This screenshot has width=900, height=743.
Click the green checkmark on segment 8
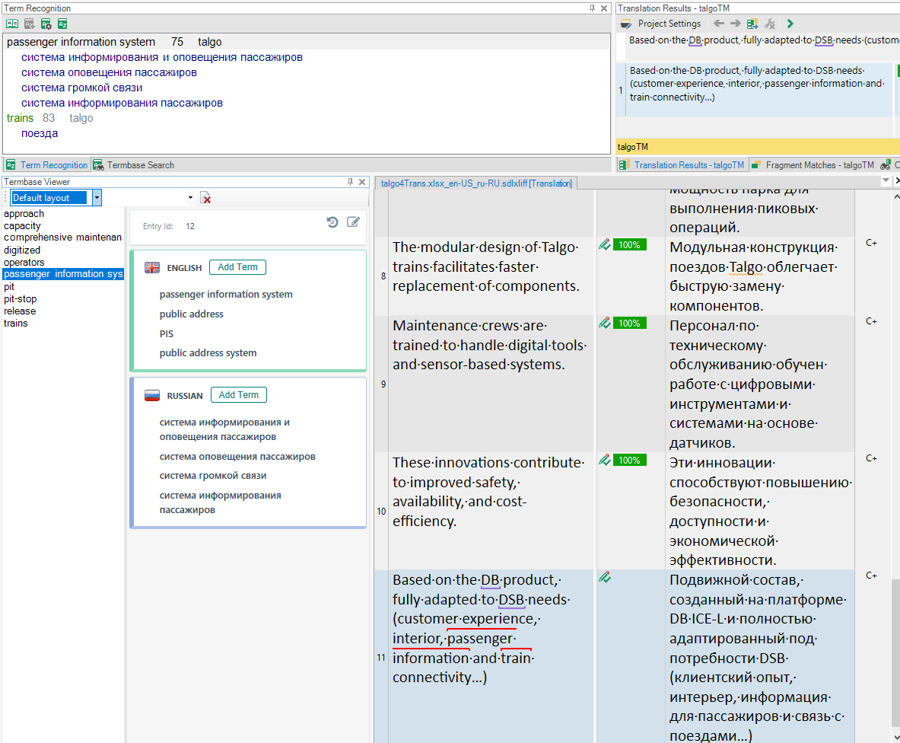[604, 244]
